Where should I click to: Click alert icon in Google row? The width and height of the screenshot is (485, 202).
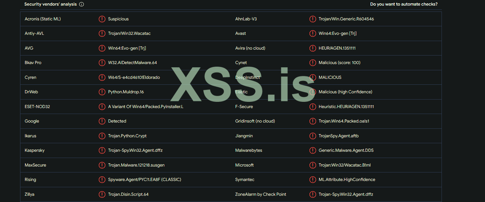tap(102, 121)
